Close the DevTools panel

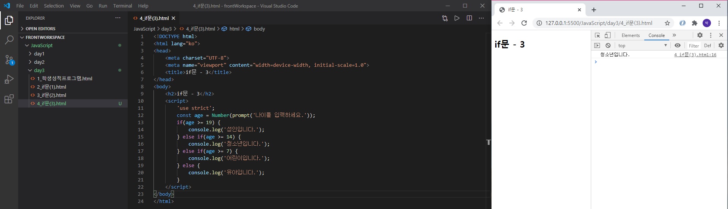click(721, 35)
